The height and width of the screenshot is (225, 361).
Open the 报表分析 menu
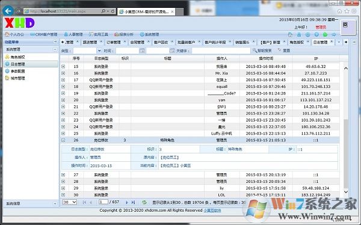[x=124, y=34]
